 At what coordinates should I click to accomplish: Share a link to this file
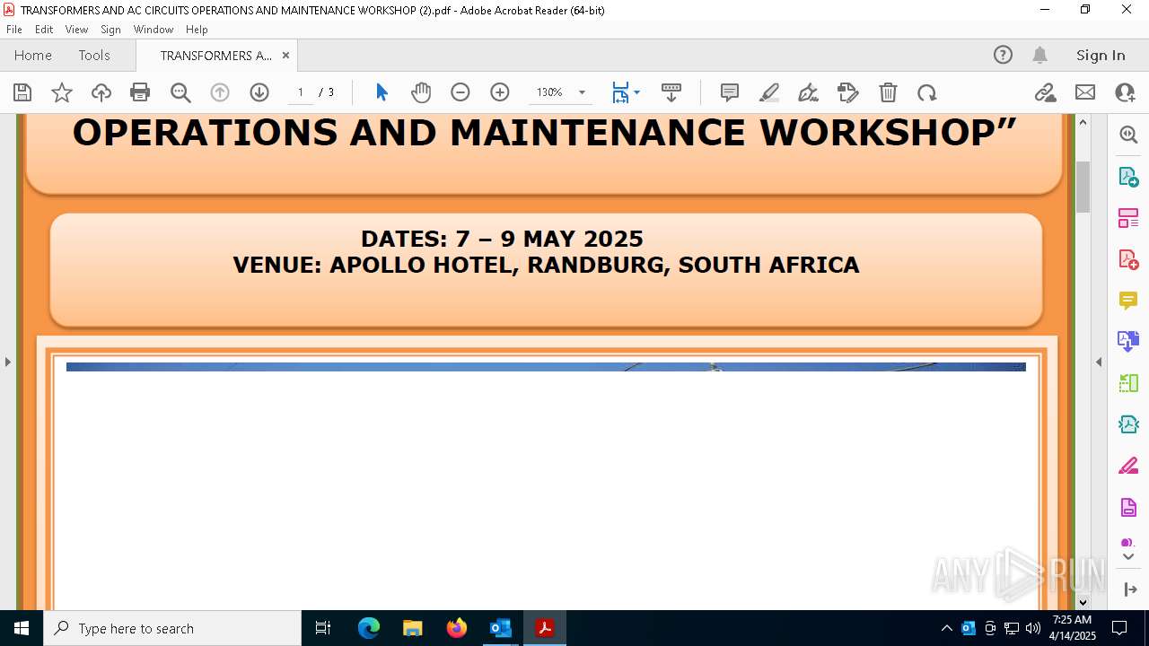click(x=1046, y=92)
